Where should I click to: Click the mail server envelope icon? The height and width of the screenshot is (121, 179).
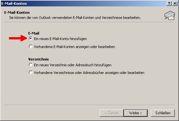[x=170, y=15]
